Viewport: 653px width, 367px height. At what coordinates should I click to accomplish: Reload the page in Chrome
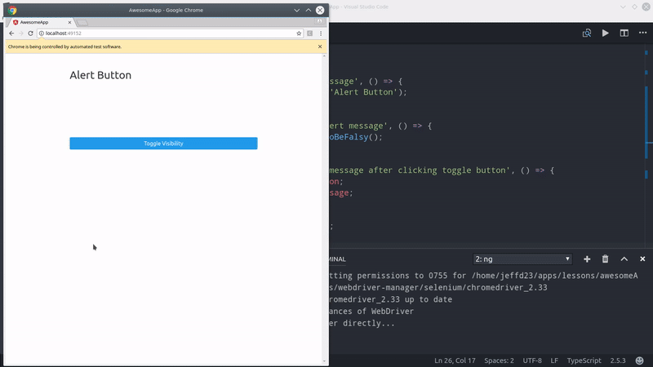pos(31,33)
